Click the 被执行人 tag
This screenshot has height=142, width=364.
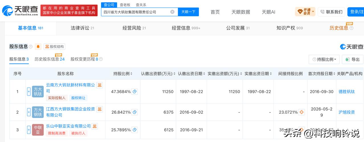click(x=78, y=133)
